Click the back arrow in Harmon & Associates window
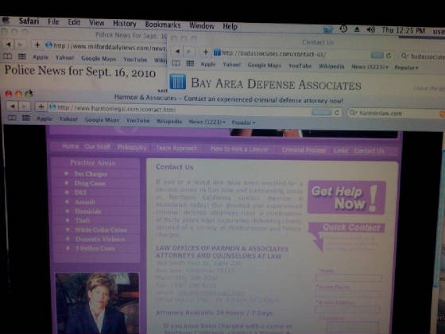Viewport: 445px width, 334px height. pos(13,106)
